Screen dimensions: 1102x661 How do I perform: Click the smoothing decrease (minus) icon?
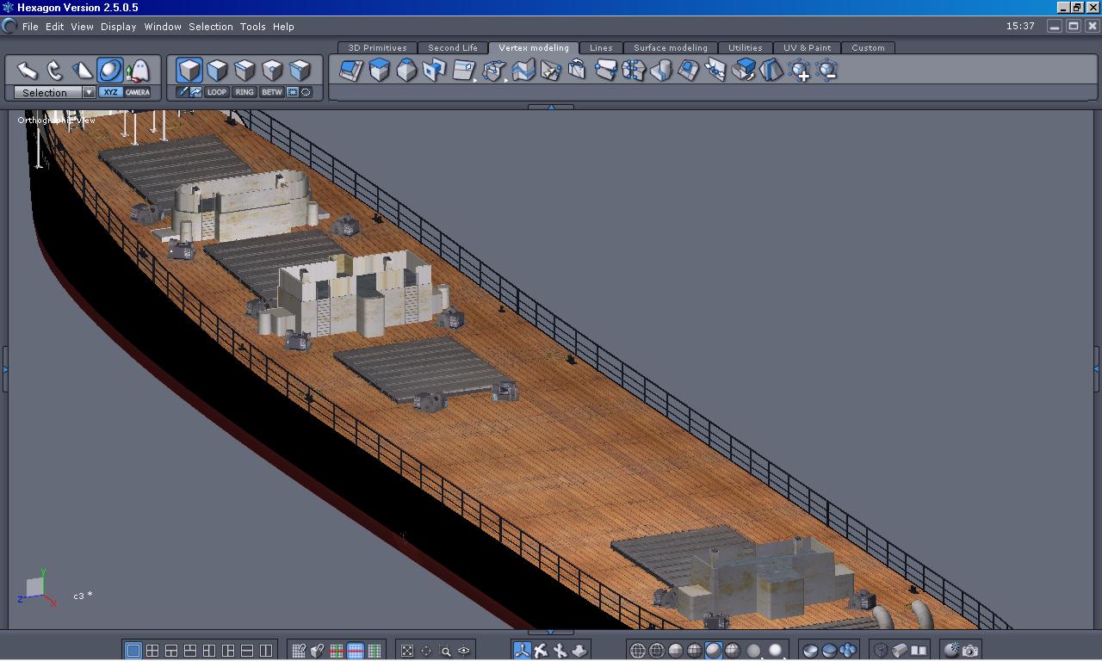coord(826,71)
